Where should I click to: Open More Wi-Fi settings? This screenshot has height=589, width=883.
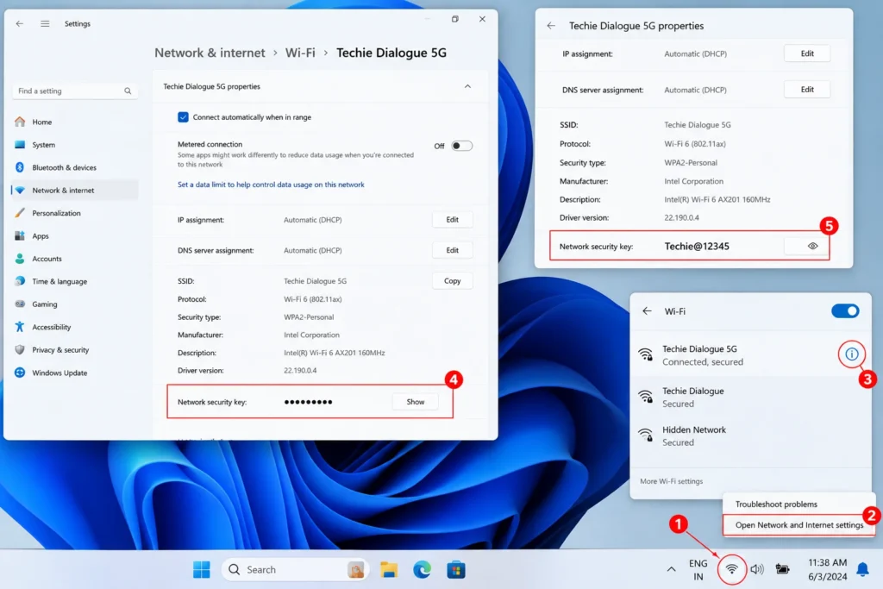(671, 481)
